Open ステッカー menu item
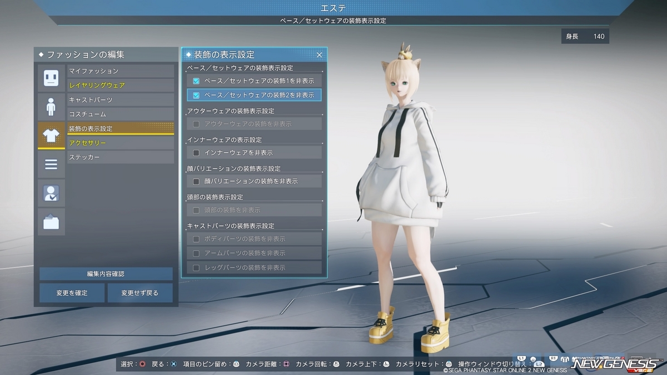 click(121, 157)
